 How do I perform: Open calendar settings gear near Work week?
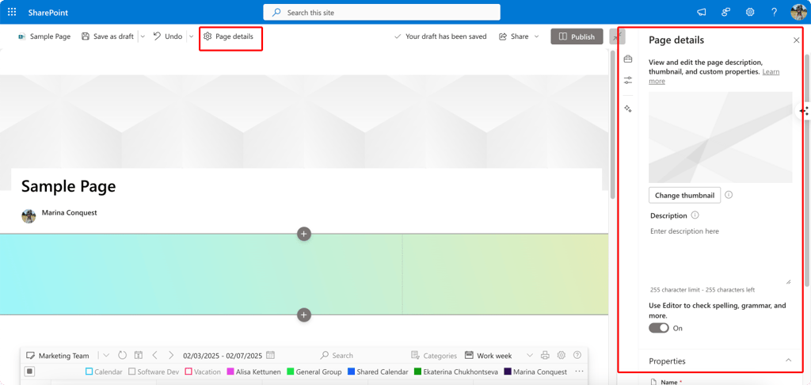[562, 355]
